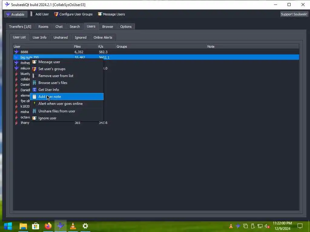This screenshot has height=232, width=310.
Task: Click the Ignore user icon
Action: [x=35, y=118]
